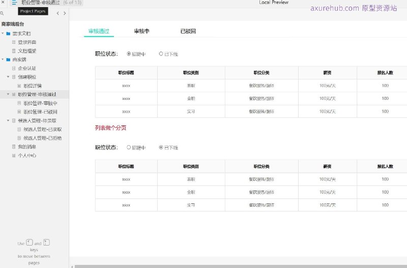Screen dimensions: 407x268
Task: Open the 职位详情 page
Action: click(x=33, y=86)
